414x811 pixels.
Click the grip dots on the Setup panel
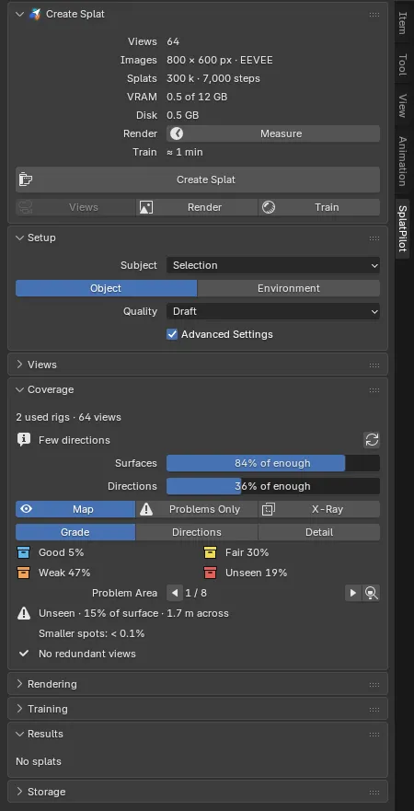point(374,238)
